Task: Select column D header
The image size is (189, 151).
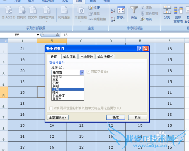Action: coord(111,41)
